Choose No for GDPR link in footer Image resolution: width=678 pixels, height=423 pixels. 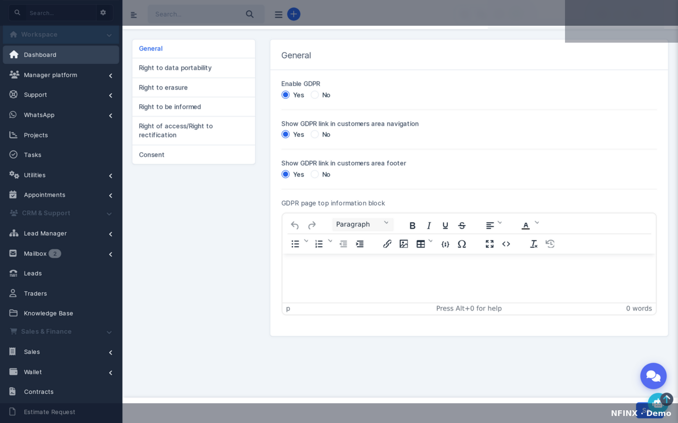[315, 174]
